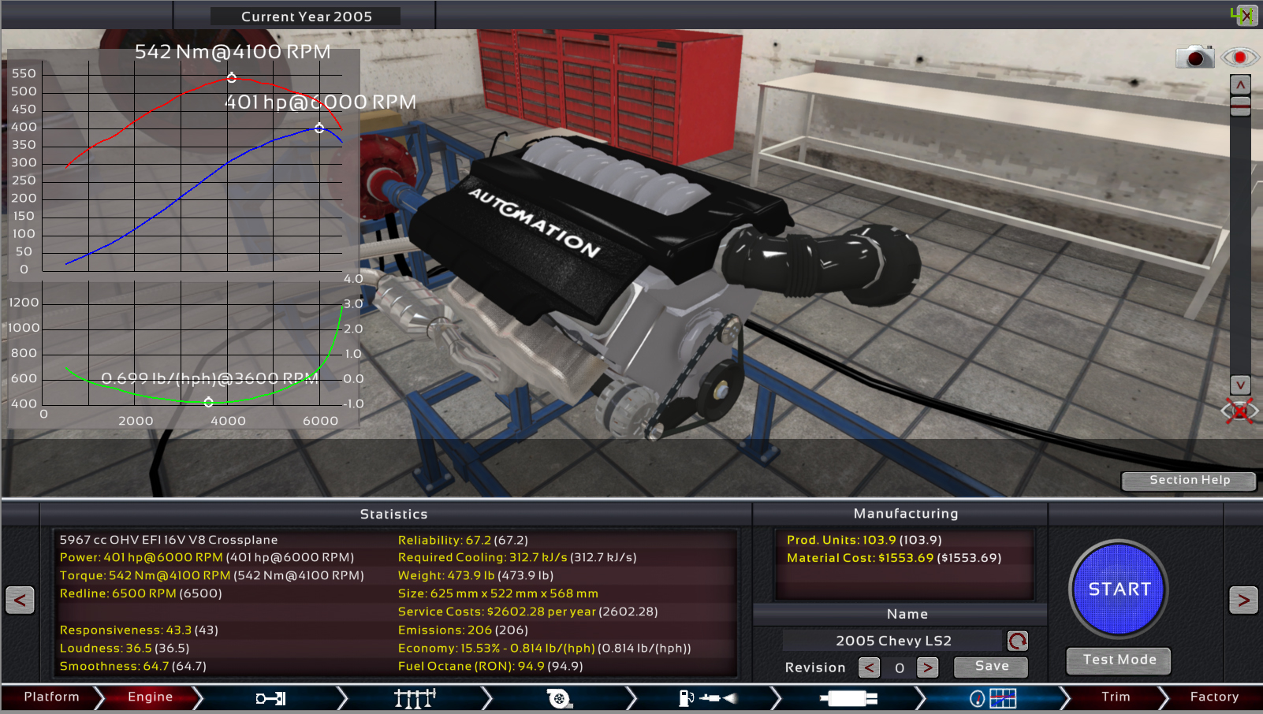Open the Factory tab
Viewport: 1263px width, 714px height.
click(x=1214, y=697)
